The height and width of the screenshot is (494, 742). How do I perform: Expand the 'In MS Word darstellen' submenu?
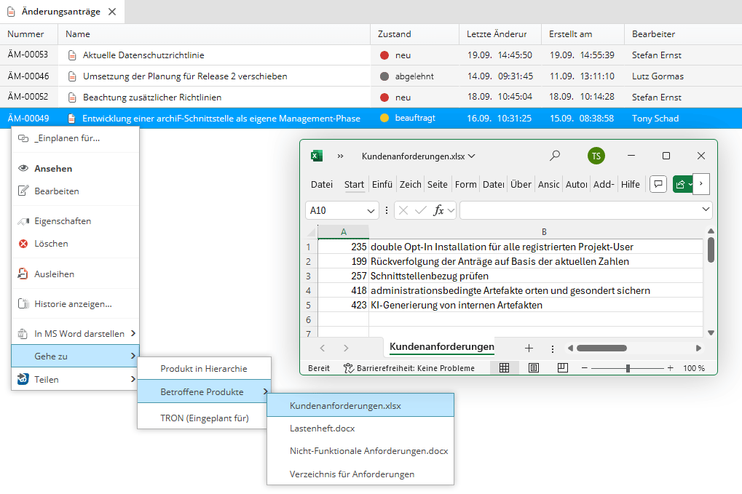pos(133,334)
